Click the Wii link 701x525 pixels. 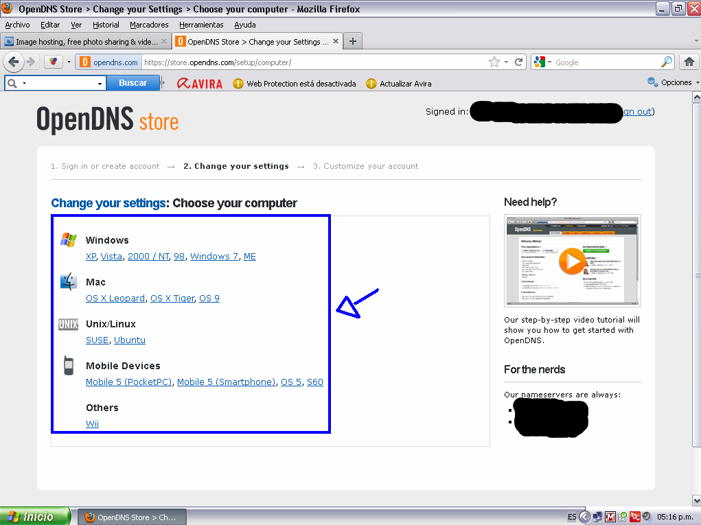[x=92, y=424]
